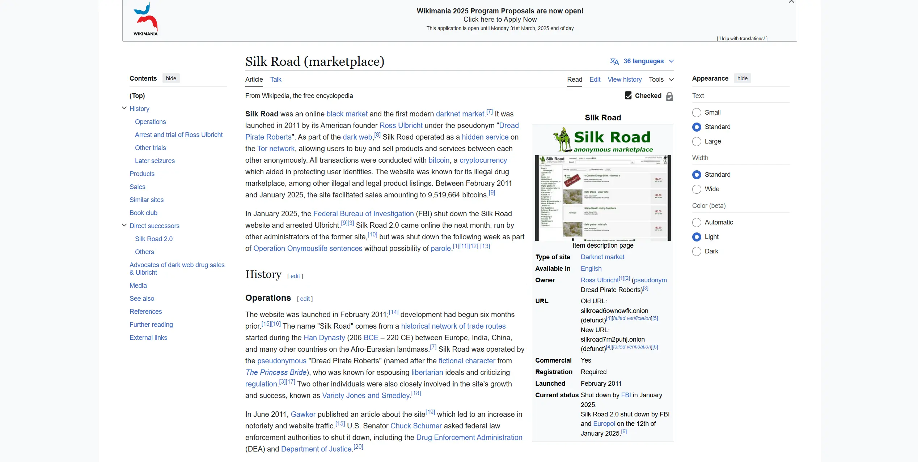Collapse Direct successors in contents
918x462 pixels.
pyautogui.click(x=124, y=225)
